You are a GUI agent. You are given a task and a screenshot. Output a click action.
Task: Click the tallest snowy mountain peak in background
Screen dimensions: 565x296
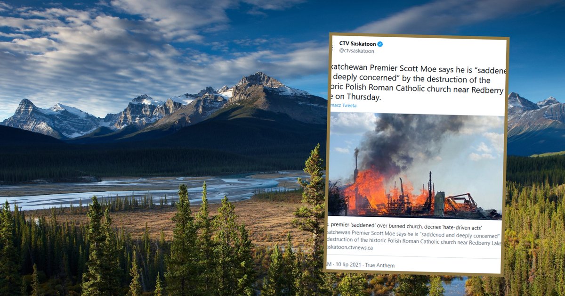point(259,78)
